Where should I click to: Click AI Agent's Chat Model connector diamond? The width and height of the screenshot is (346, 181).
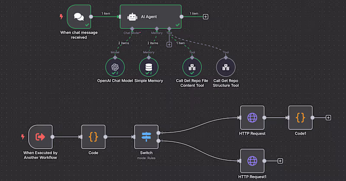coord(132,29)
